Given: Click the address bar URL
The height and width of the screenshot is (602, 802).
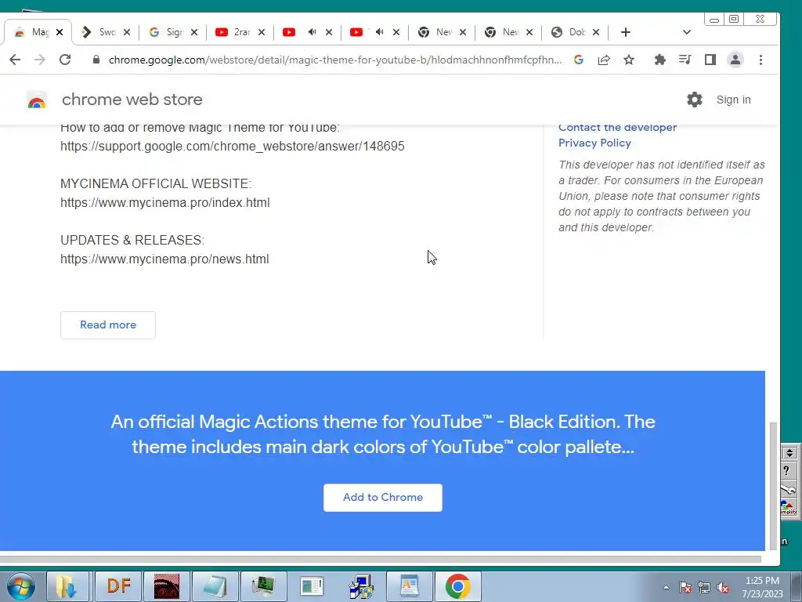Looking at the screenshot, I should click(335, 60).
